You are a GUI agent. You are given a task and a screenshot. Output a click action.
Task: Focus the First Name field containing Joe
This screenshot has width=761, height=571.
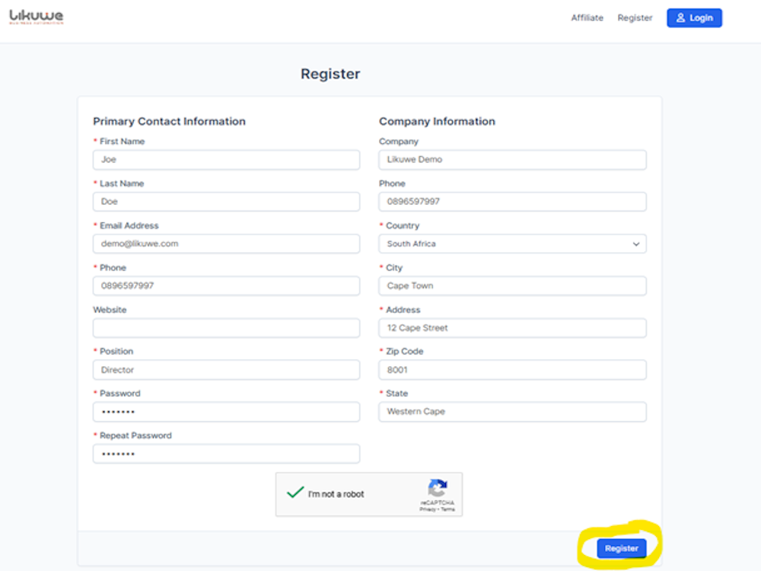pyautogui.click(x=226, y=160)
